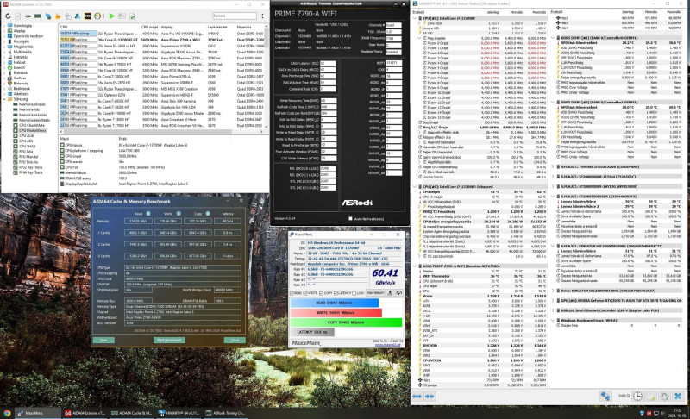Click Start Bench button in MaxxMem
This screenshot has width=690, height=419.
(375, 293)
